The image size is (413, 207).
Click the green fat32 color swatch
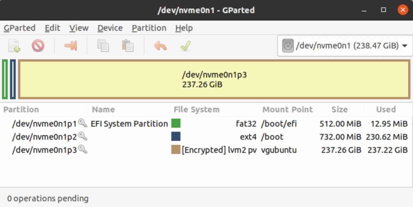pyautogui.click(x=176, y=123)
